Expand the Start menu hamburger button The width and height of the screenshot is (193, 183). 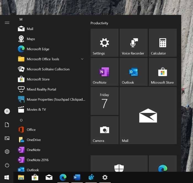(7, 23)
